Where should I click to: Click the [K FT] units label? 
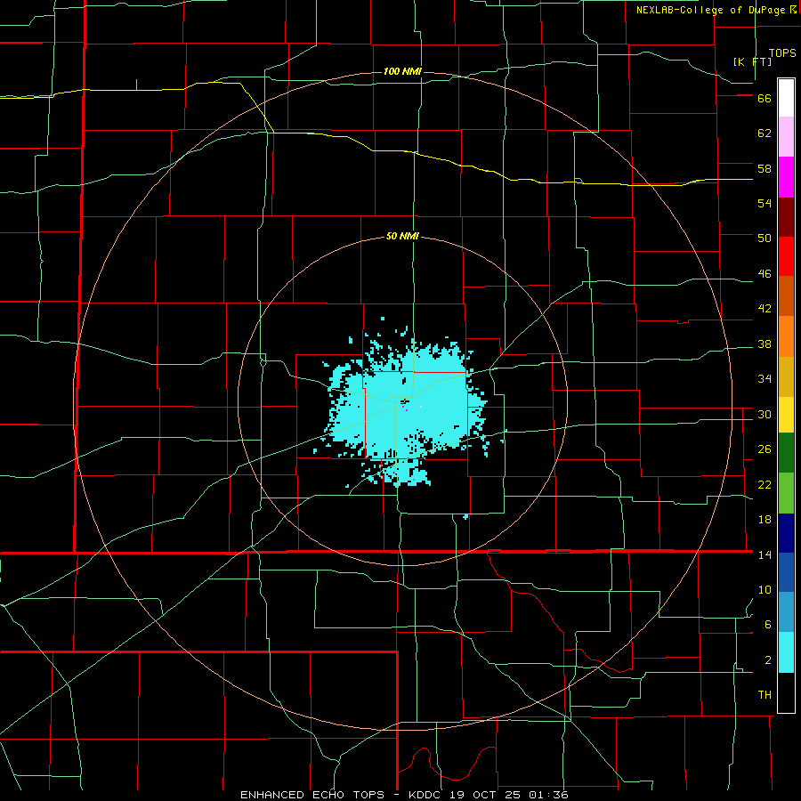pos(752,61)
